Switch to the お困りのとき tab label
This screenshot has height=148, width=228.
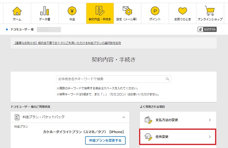click(183, 19)
